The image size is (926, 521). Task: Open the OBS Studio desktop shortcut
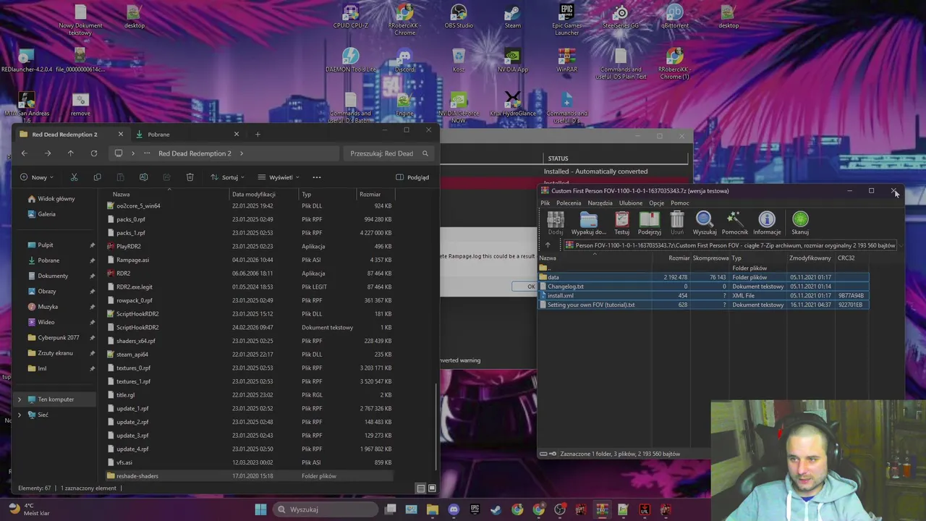[459, 17]
